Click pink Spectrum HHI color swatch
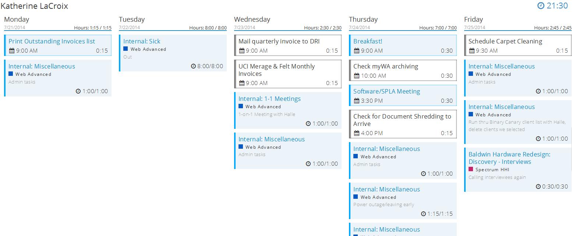The width and height of the screenshot is (572, 236). 471,169
